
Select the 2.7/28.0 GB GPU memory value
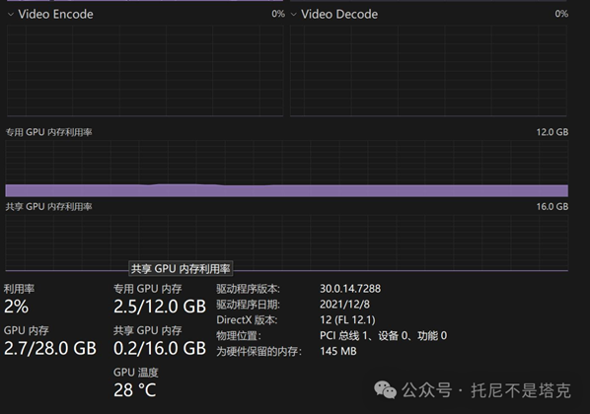(50, 348)
